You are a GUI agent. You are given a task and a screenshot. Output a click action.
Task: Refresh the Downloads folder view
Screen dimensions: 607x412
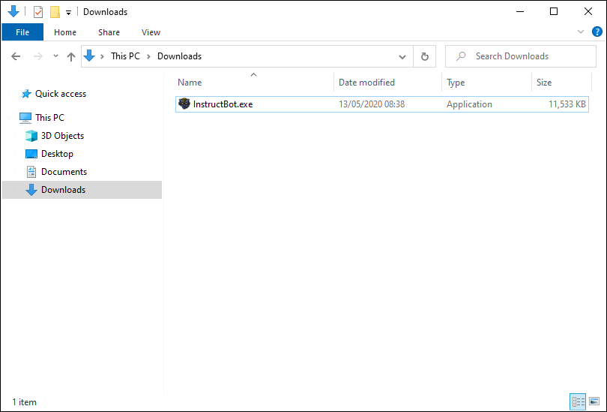pos(425,56)
